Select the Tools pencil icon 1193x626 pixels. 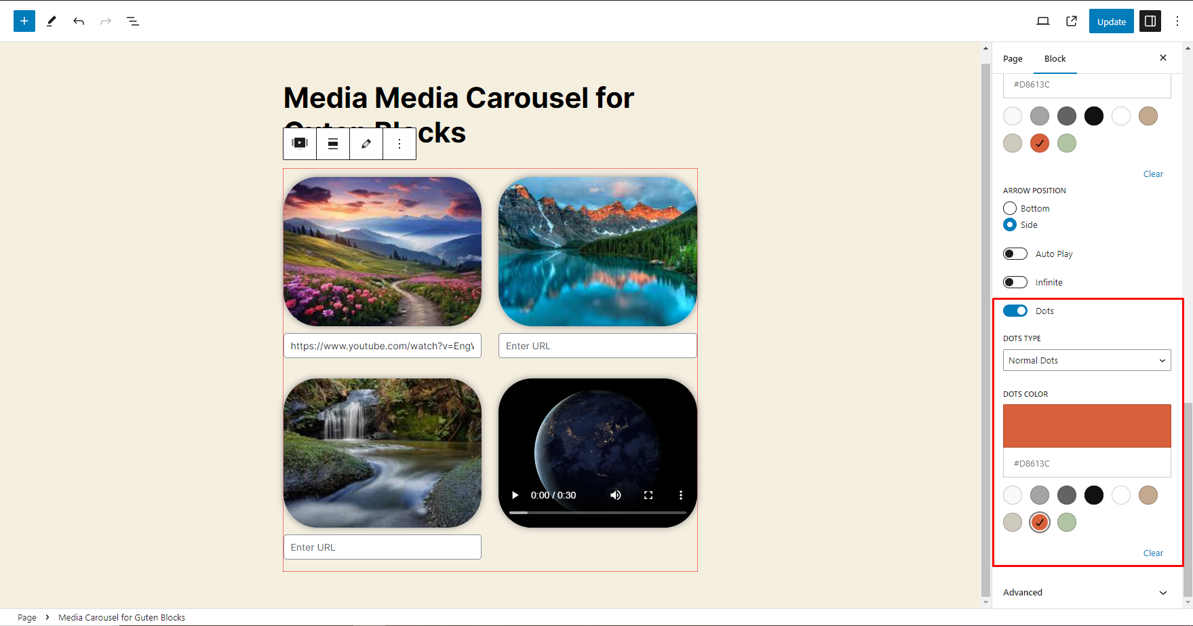(52, 21)
